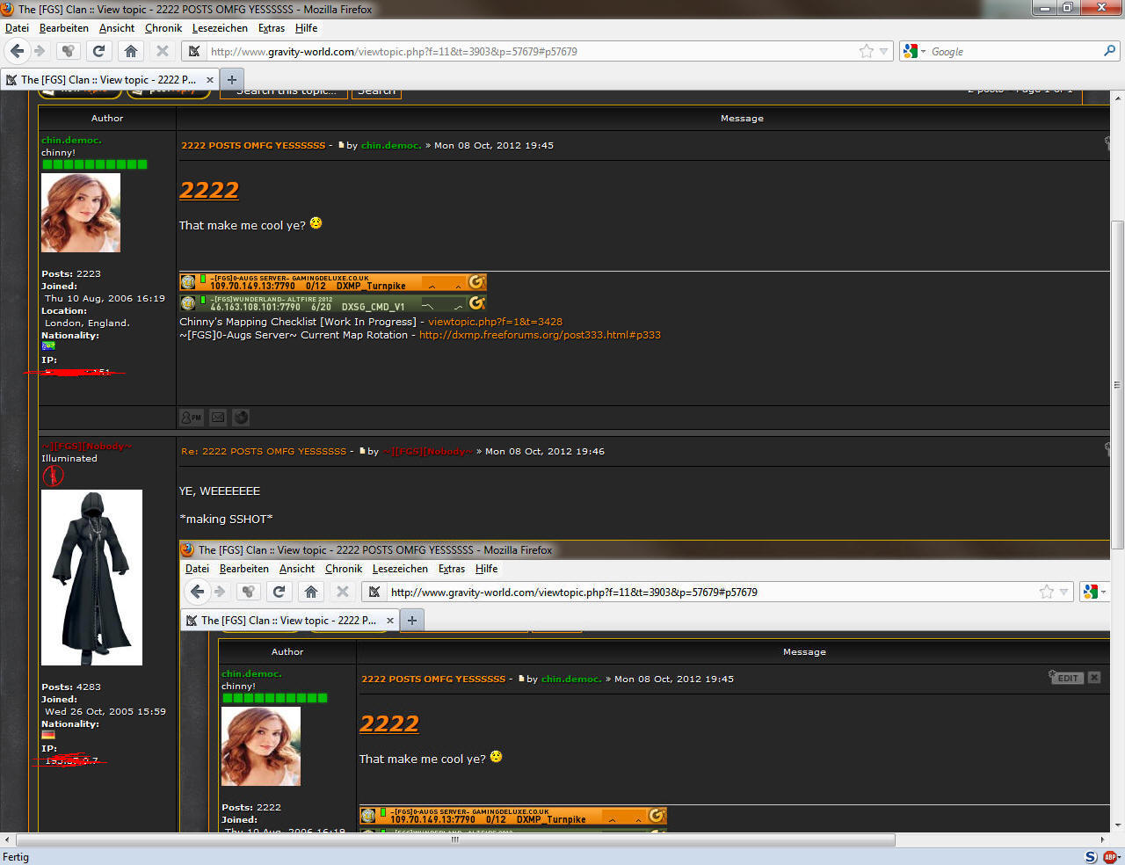Open the viewtopic.php?f=1&t=3428 link
This screenshot has width=1125, height=865.
coord(495,322)
